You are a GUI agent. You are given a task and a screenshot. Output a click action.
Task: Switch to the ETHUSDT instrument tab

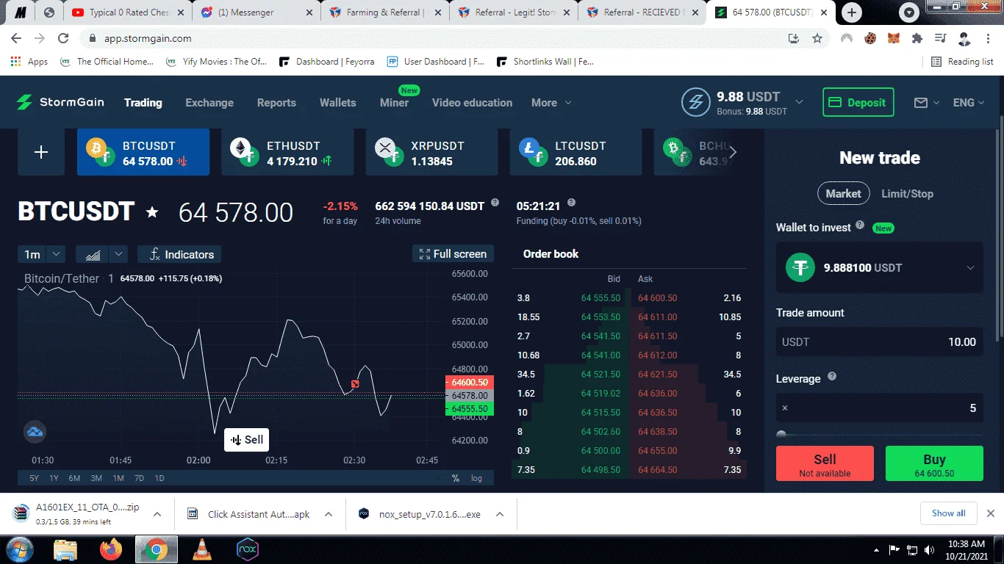(x=287, y=152)
